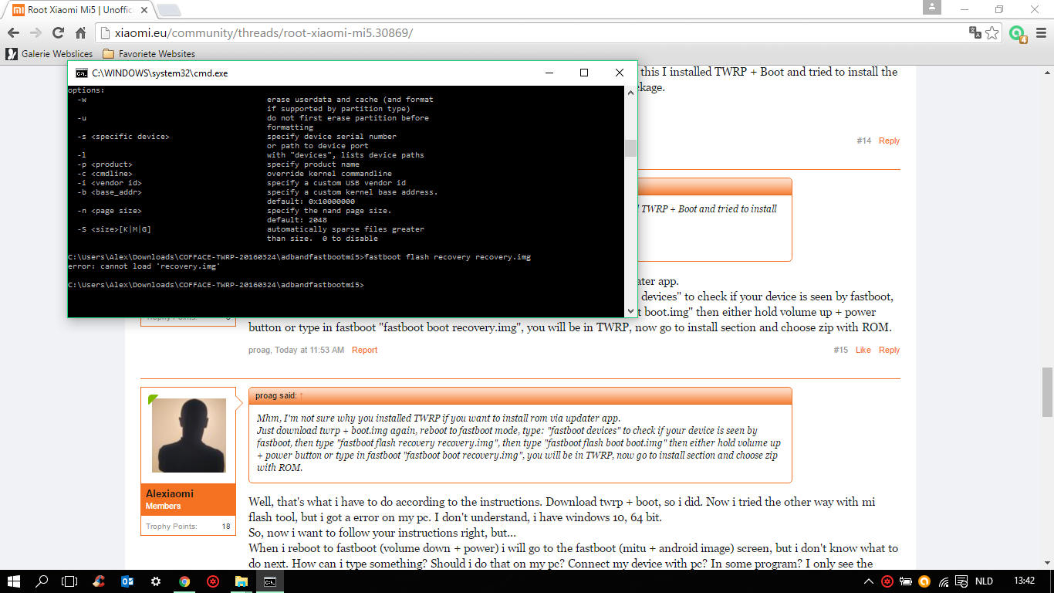Change the NLD input language
1054x593 pixels.
pos(984,581)
